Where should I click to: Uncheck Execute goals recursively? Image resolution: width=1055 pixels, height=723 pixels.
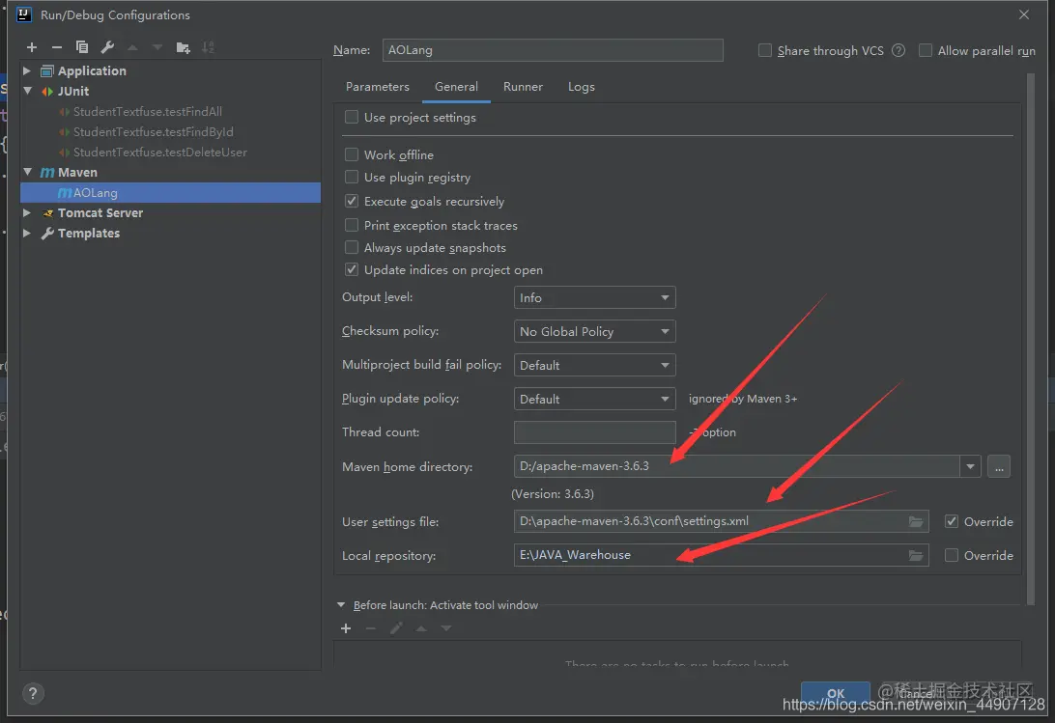click(x=352, y=201)
